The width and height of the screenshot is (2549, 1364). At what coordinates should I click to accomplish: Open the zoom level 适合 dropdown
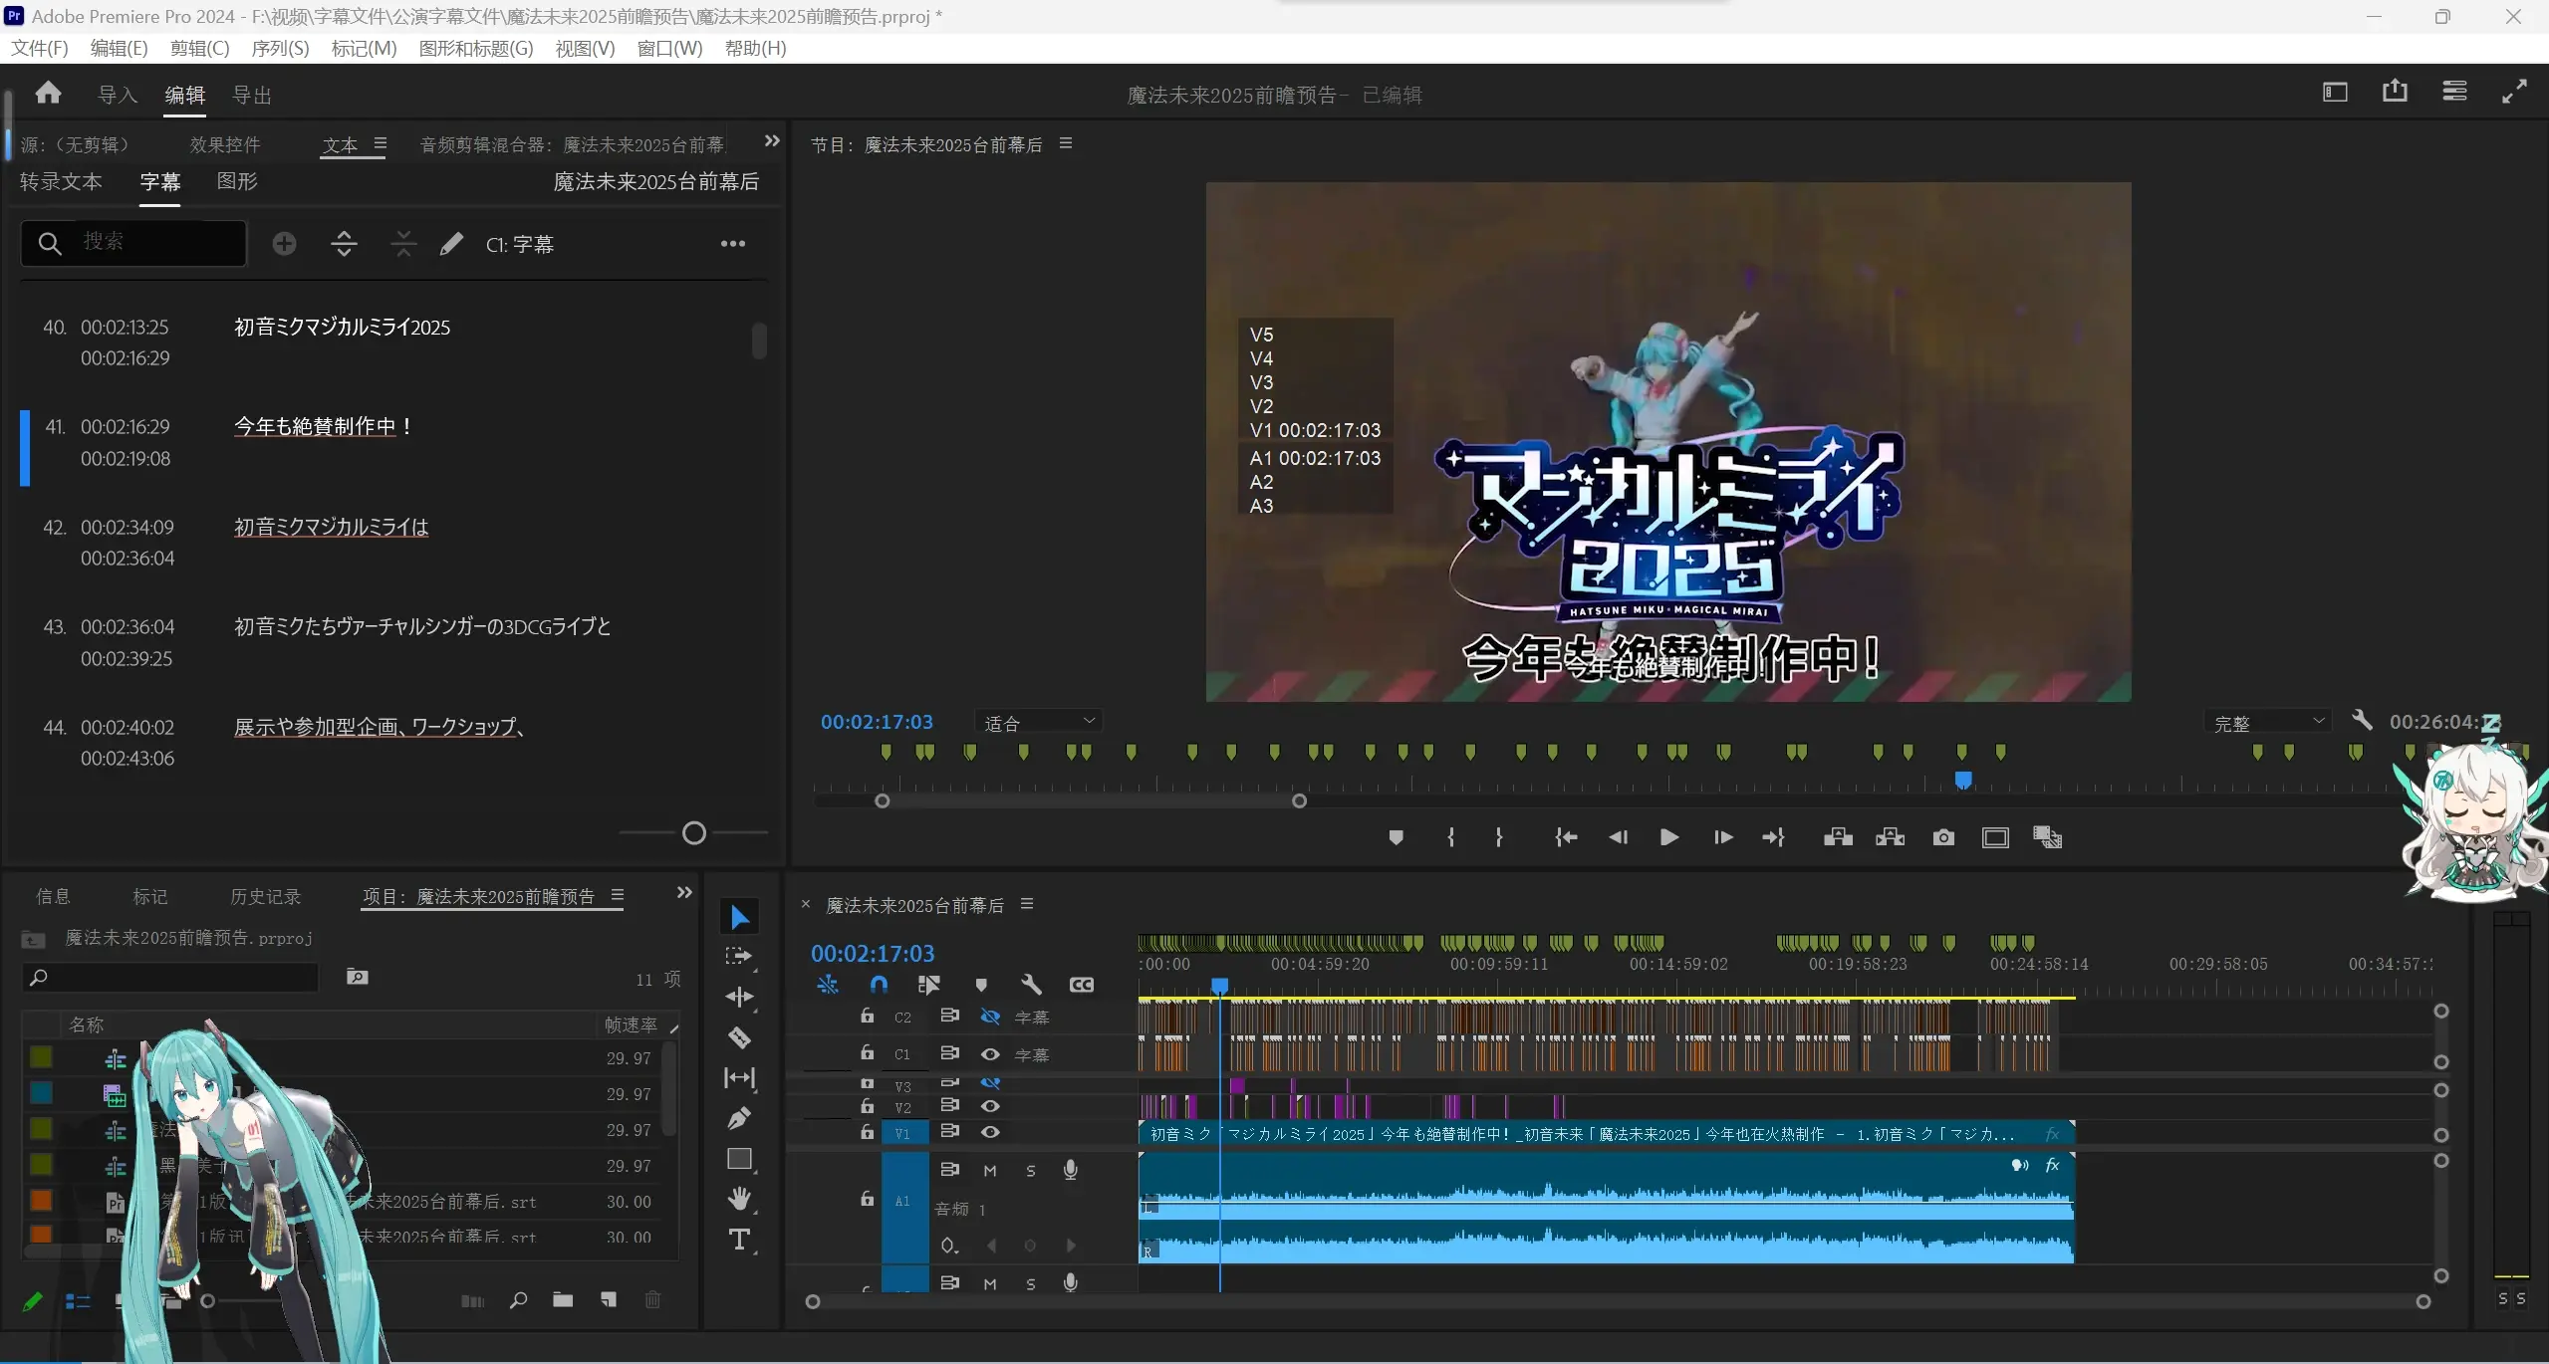(1040, 723)
